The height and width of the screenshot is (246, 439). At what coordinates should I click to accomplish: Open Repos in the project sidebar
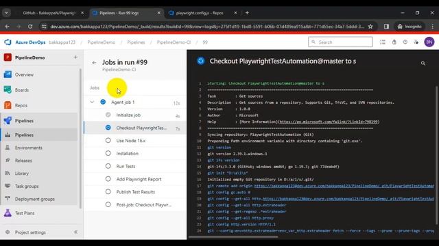(x=21, y=105)
